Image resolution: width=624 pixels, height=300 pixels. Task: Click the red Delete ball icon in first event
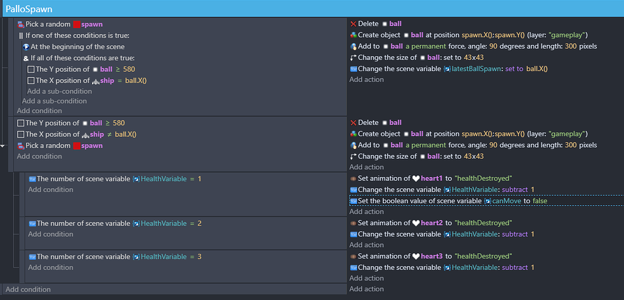pos(353,24)
